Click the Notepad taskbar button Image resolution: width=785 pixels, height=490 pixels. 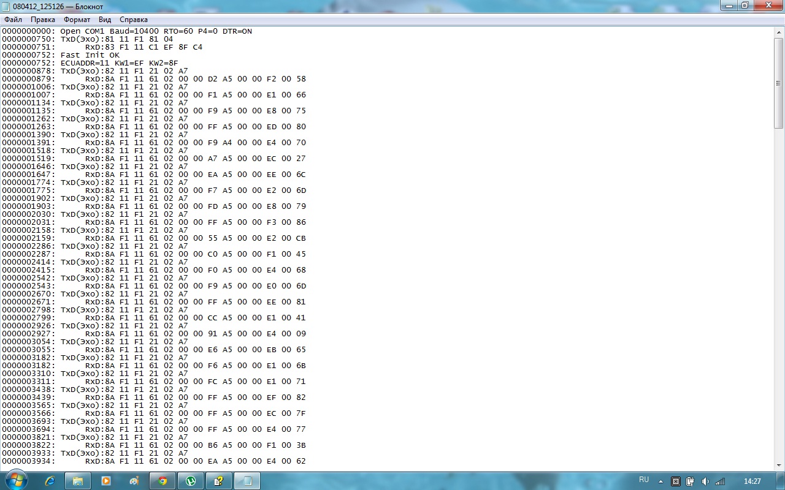point(247,481)
